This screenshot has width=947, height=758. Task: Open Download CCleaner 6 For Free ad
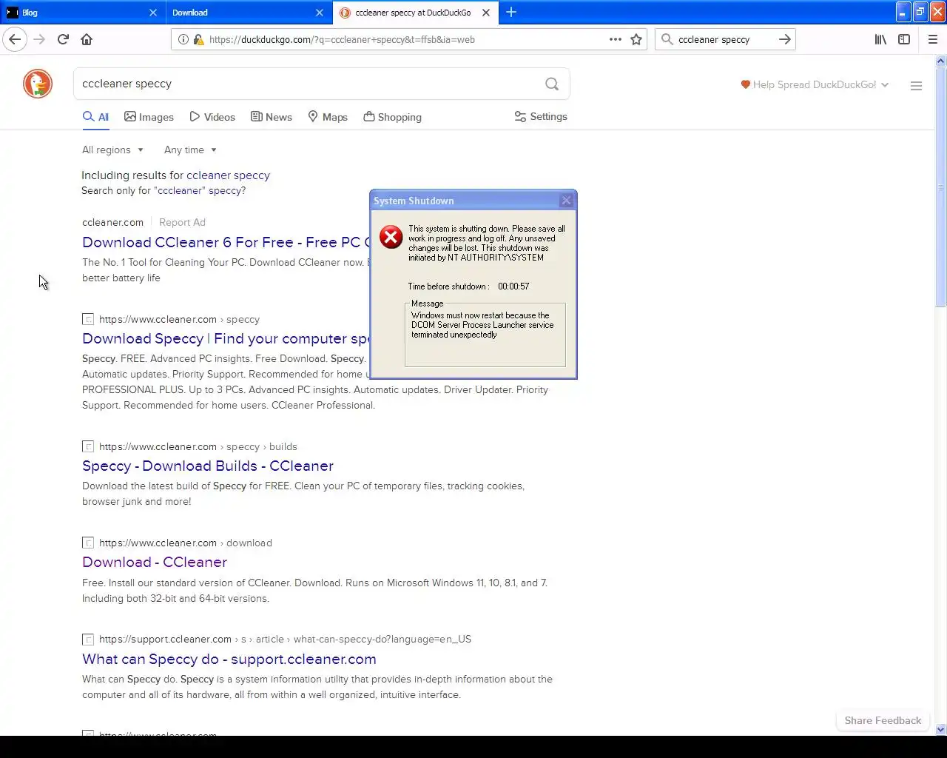click(x=226, y=242)
